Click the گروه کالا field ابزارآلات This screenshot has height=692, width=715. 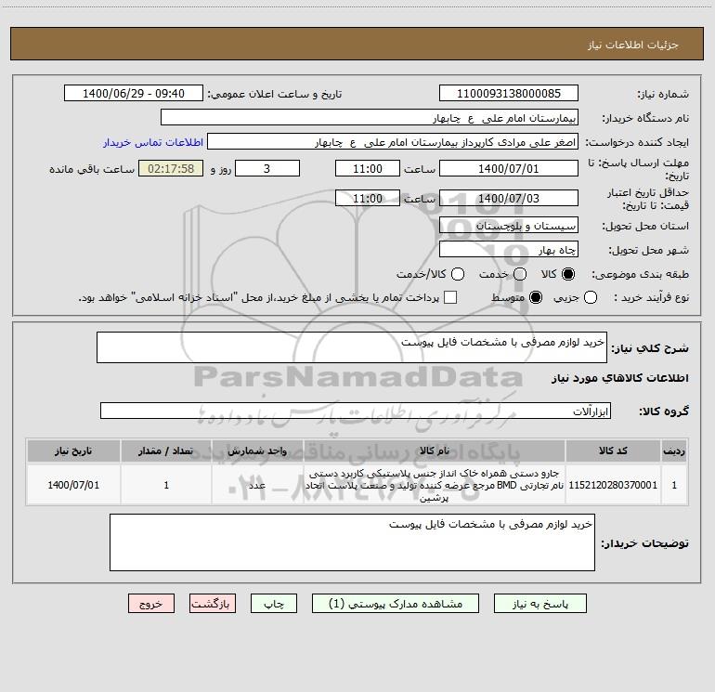pos(356,411)
